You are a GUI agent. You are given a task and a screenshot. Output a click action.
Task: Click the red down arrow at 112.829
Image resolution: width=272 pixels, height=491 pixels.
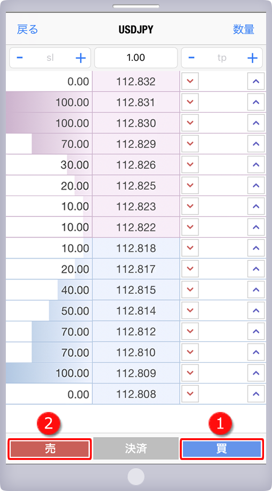[x=190, y=144]
